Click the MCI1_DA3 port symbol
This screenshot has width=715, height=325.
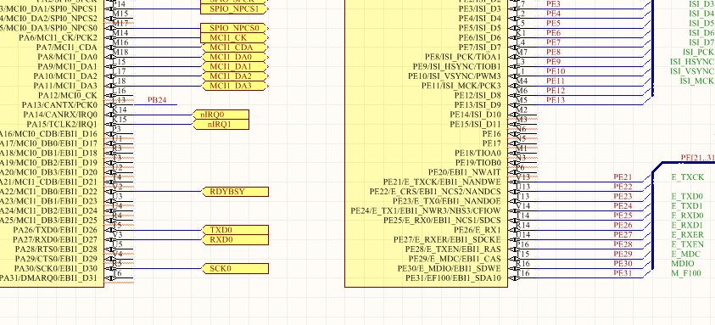(x=234, y=86)
